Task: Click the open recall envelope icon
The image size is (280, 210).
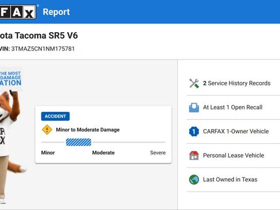Action: [x=194, y=107]
